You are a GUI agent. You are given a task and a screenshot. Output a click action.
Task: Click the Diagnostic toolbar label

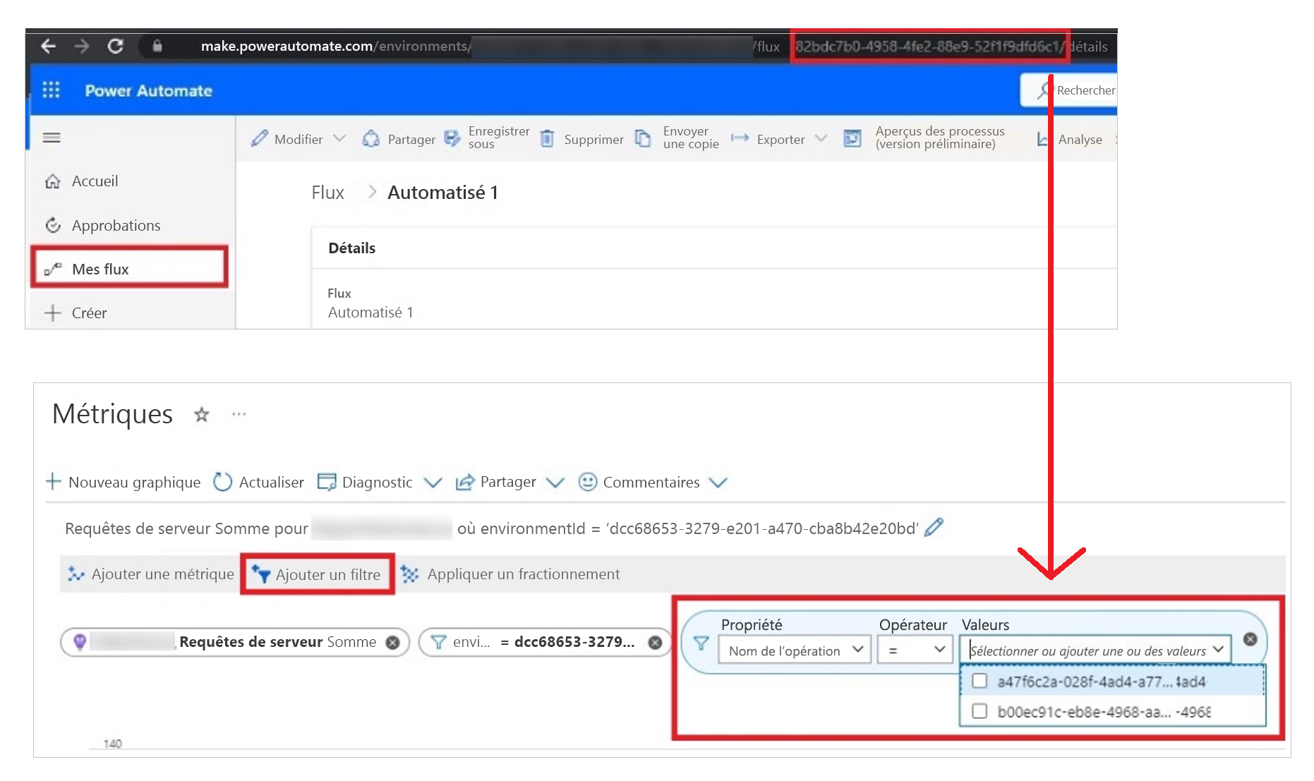coord(377,483)
